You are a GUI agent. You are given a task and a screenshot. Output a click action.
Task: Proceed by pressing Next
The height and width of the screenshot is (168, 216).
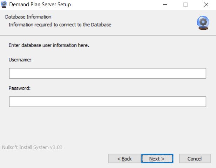(x=157, y=159)
